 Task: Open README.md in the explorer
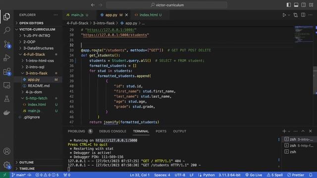point(38,86)
